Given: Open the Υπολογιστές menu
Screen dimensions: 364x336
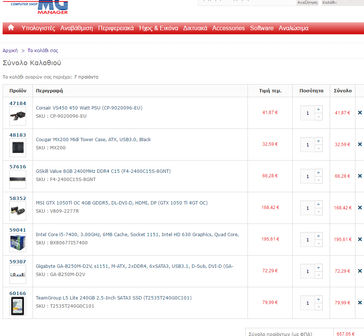Looking at the screenshot, I should click(x=38, y=28).
